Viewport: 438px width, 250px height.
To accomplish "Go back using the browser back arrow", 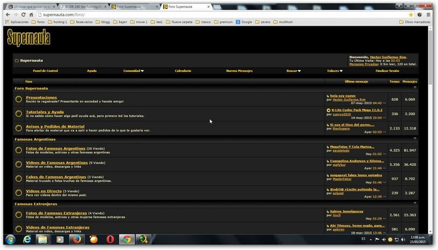I will pos(8,15).
